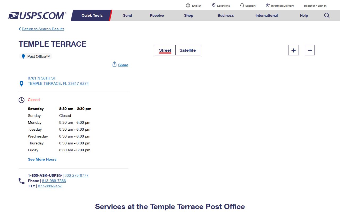The height and width of the screenshot is (212, 340).
Task: Open the Receive menu
Action: coord(157,15)
